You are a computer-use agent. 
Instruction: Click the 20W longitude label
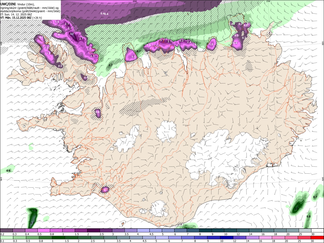coord(135,1)
